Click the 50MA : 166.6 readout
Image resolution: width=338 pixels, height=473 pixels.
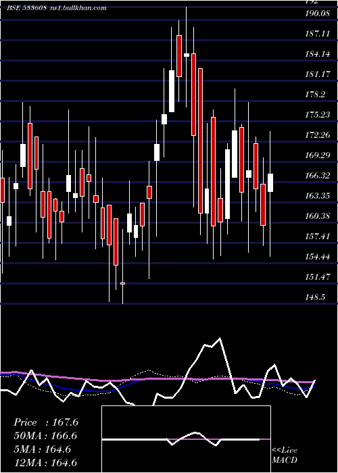(45, 436)
